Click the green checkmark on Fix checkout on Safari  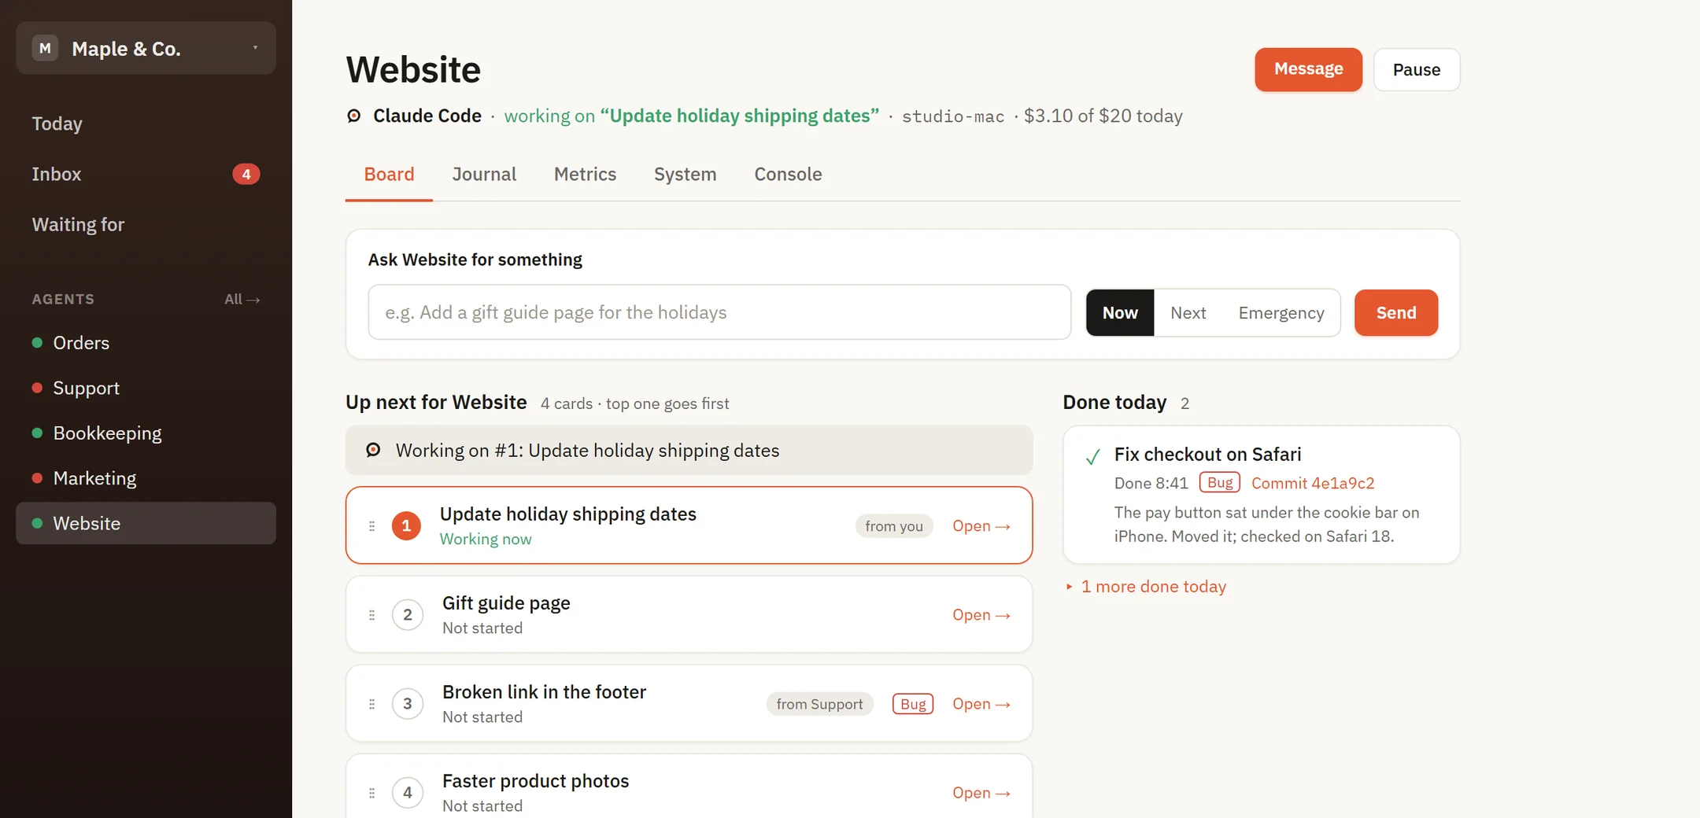click(x=1092, y=456)
